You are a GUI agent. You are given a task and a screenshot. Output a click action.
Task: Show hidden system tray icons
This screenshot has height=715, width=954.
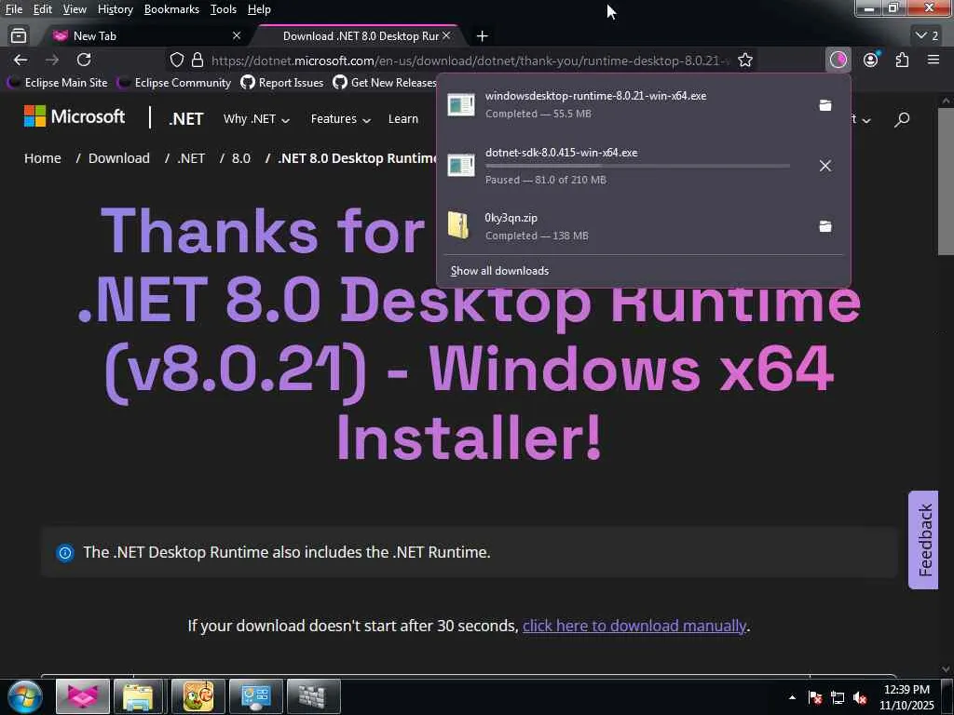[x=792, y=697]
